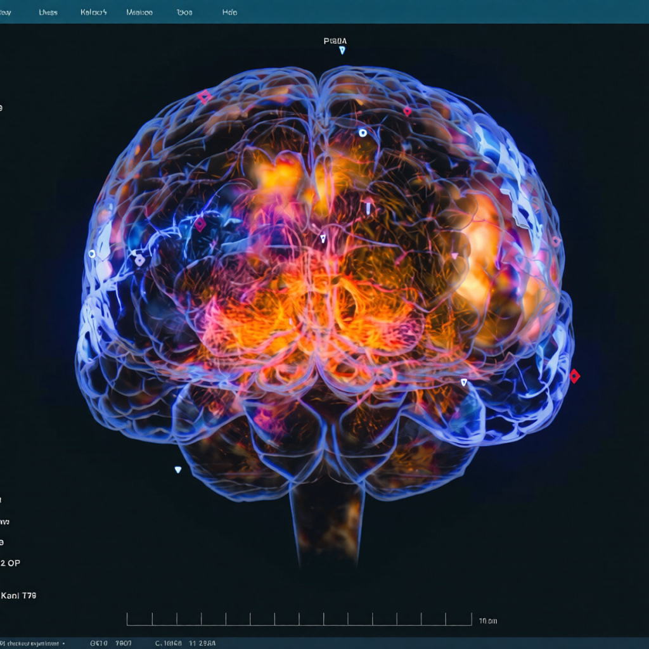The image size is (649, 649).
Task: Pick the white bar marker right of the midline
Action: point(368,207)
